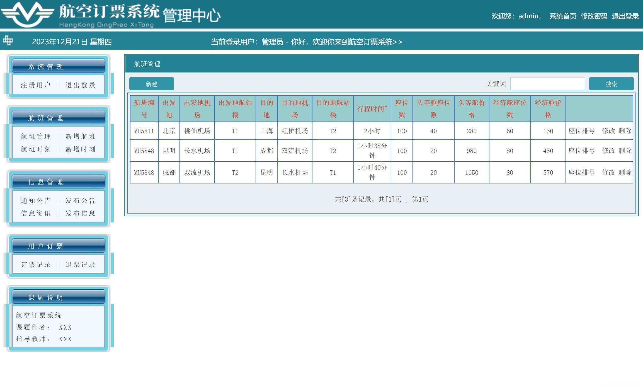The height and width of the screenshot is (390, 643).
Task: Click 发布信息 in sidebar
Action: pos(80,213)
